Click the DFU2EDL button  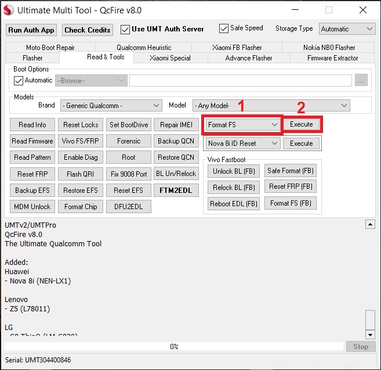(x=129, y=206)
